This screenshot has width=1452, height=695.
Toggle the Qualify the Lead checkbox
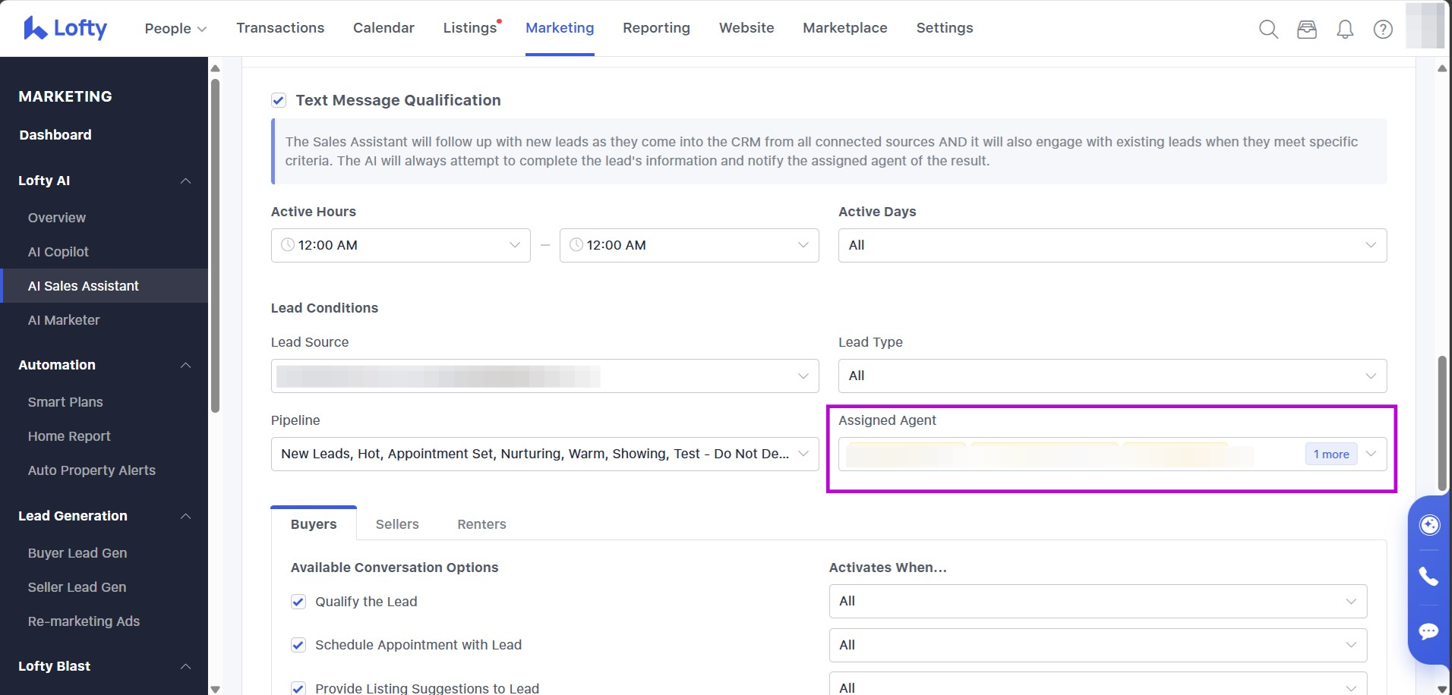[298, 602]
